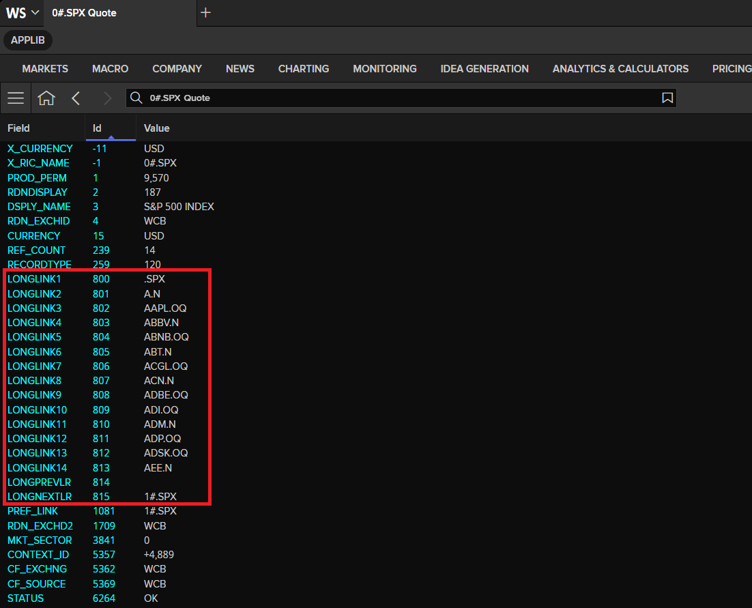
Task: Select the X_CURRENCY field
Action: point(40,149)
